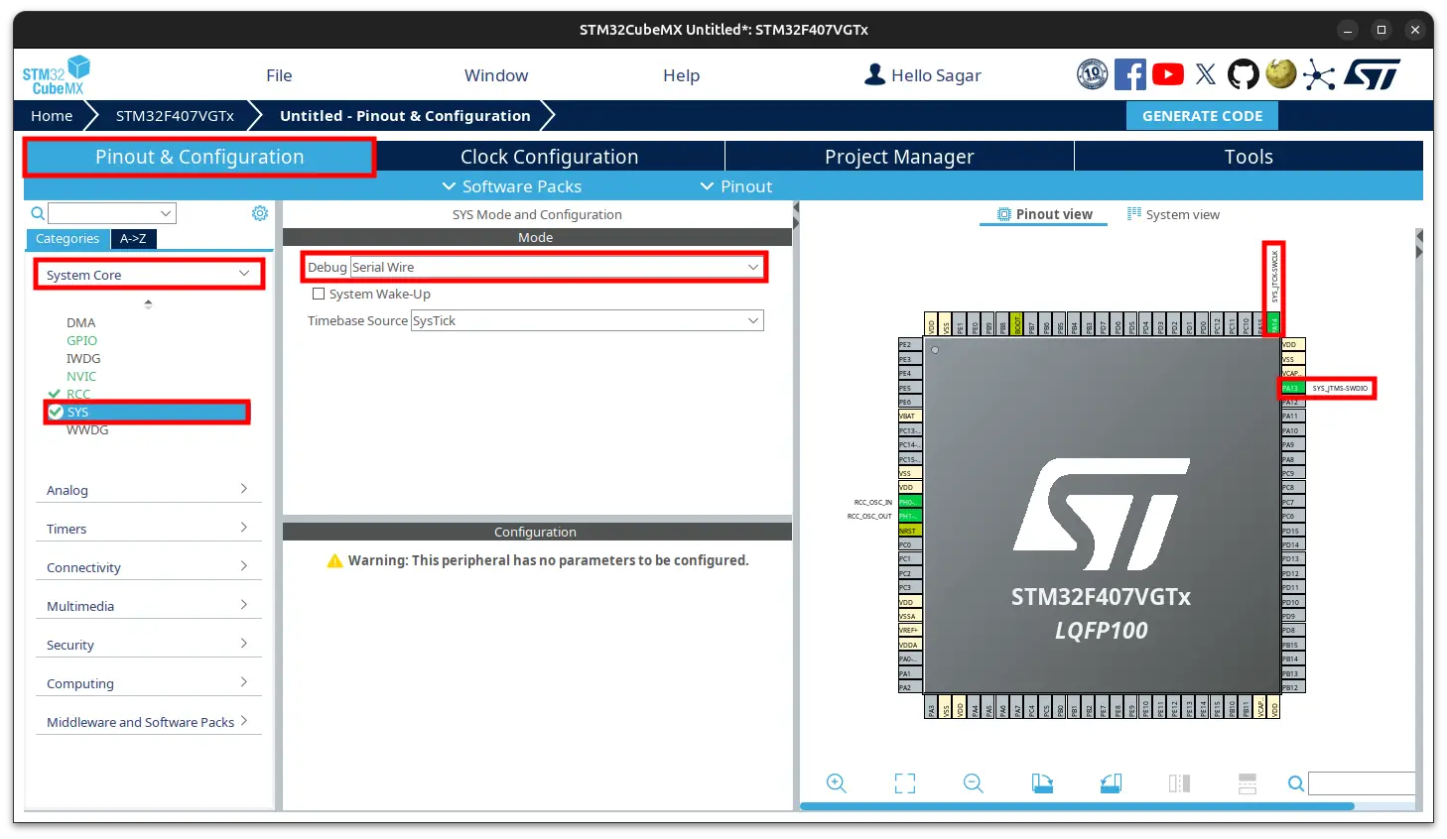
Task: Expand the Connectivity category
Action: (148, 567)
